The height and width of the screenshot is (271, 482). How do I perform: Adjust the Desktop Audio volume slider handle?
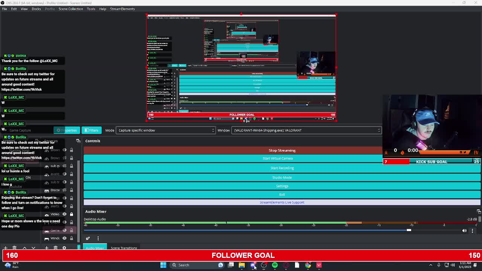tap(409, 230)
